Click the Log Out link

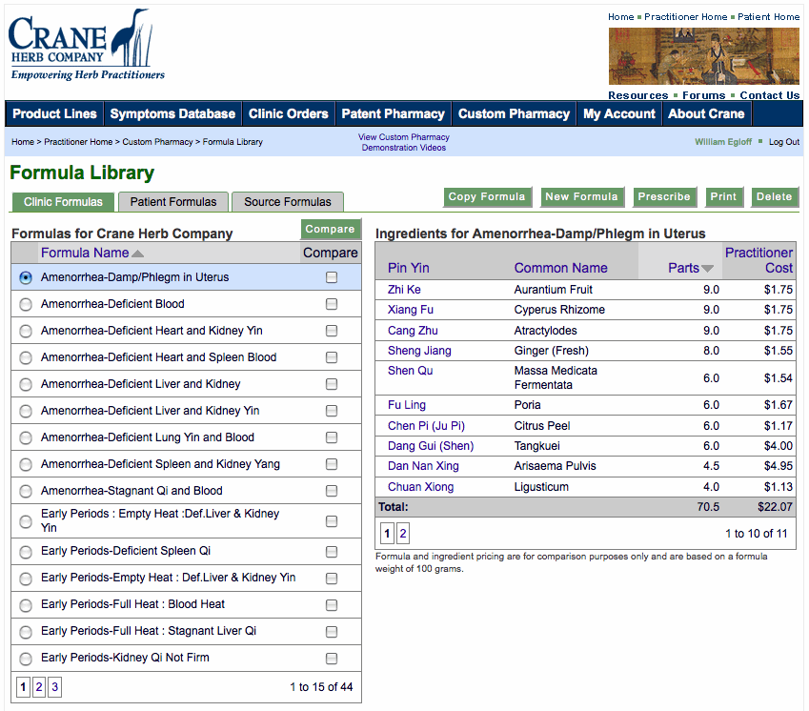point(784,142)
